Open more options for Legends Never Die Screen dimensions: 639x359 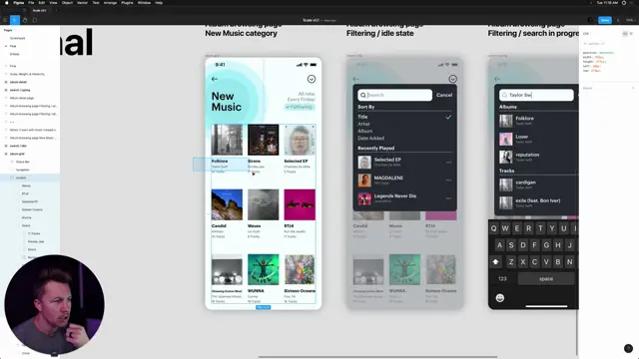(x=448, y=198)
